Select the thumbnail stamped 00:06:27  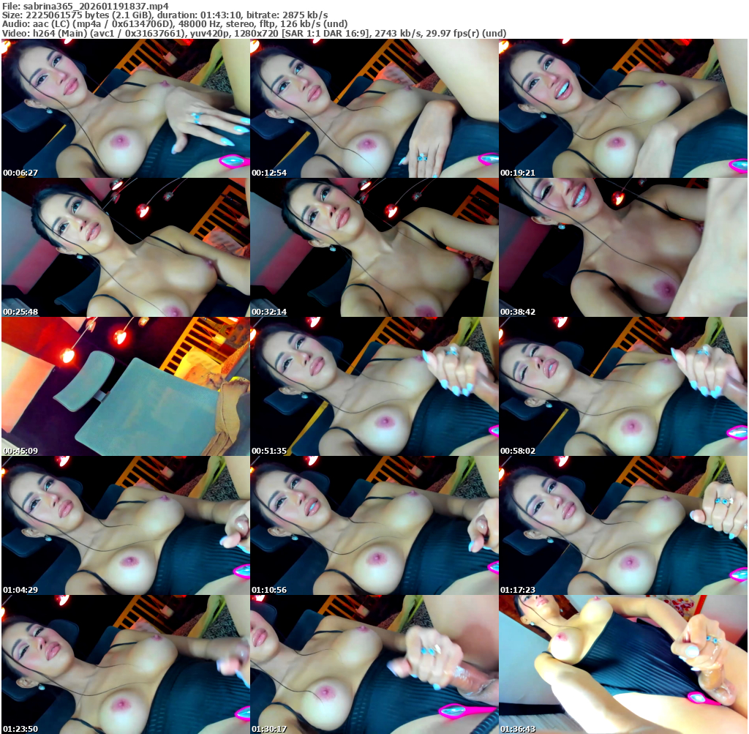point(126,108)
